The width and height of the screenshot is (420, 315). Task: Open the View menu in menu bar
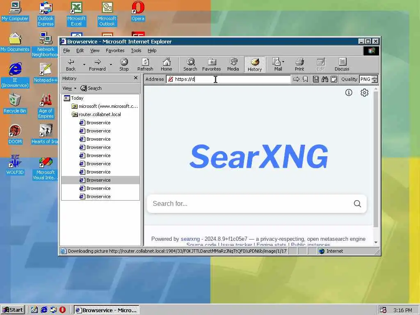coord(95,50)
